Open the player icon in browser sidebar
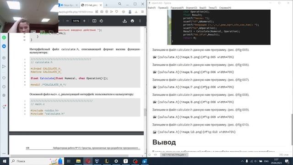This screenshot has width=293, height=165. click(x=4, y=58)
